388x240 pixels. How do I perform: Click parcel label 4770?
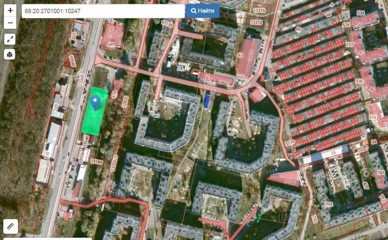[x=224, y=40]
